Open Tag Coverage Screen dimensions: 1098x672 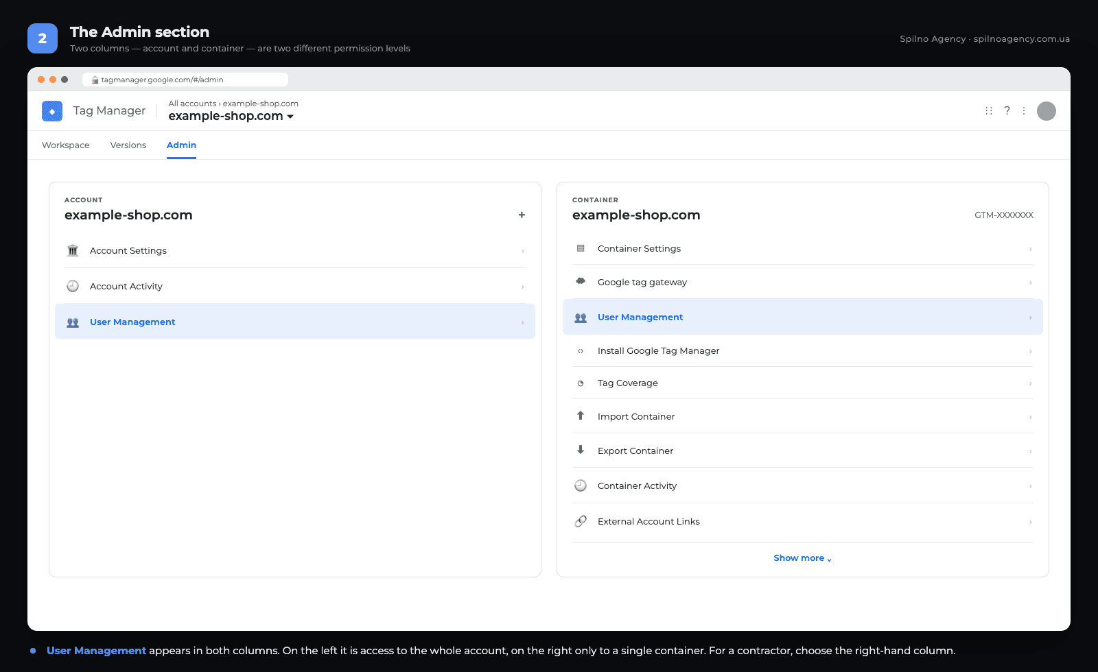[803, 383]
